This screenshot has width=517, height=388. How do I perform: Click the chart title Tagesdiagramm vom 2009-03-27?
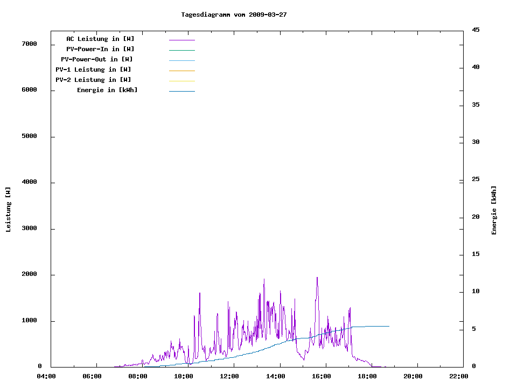[234, 15]
